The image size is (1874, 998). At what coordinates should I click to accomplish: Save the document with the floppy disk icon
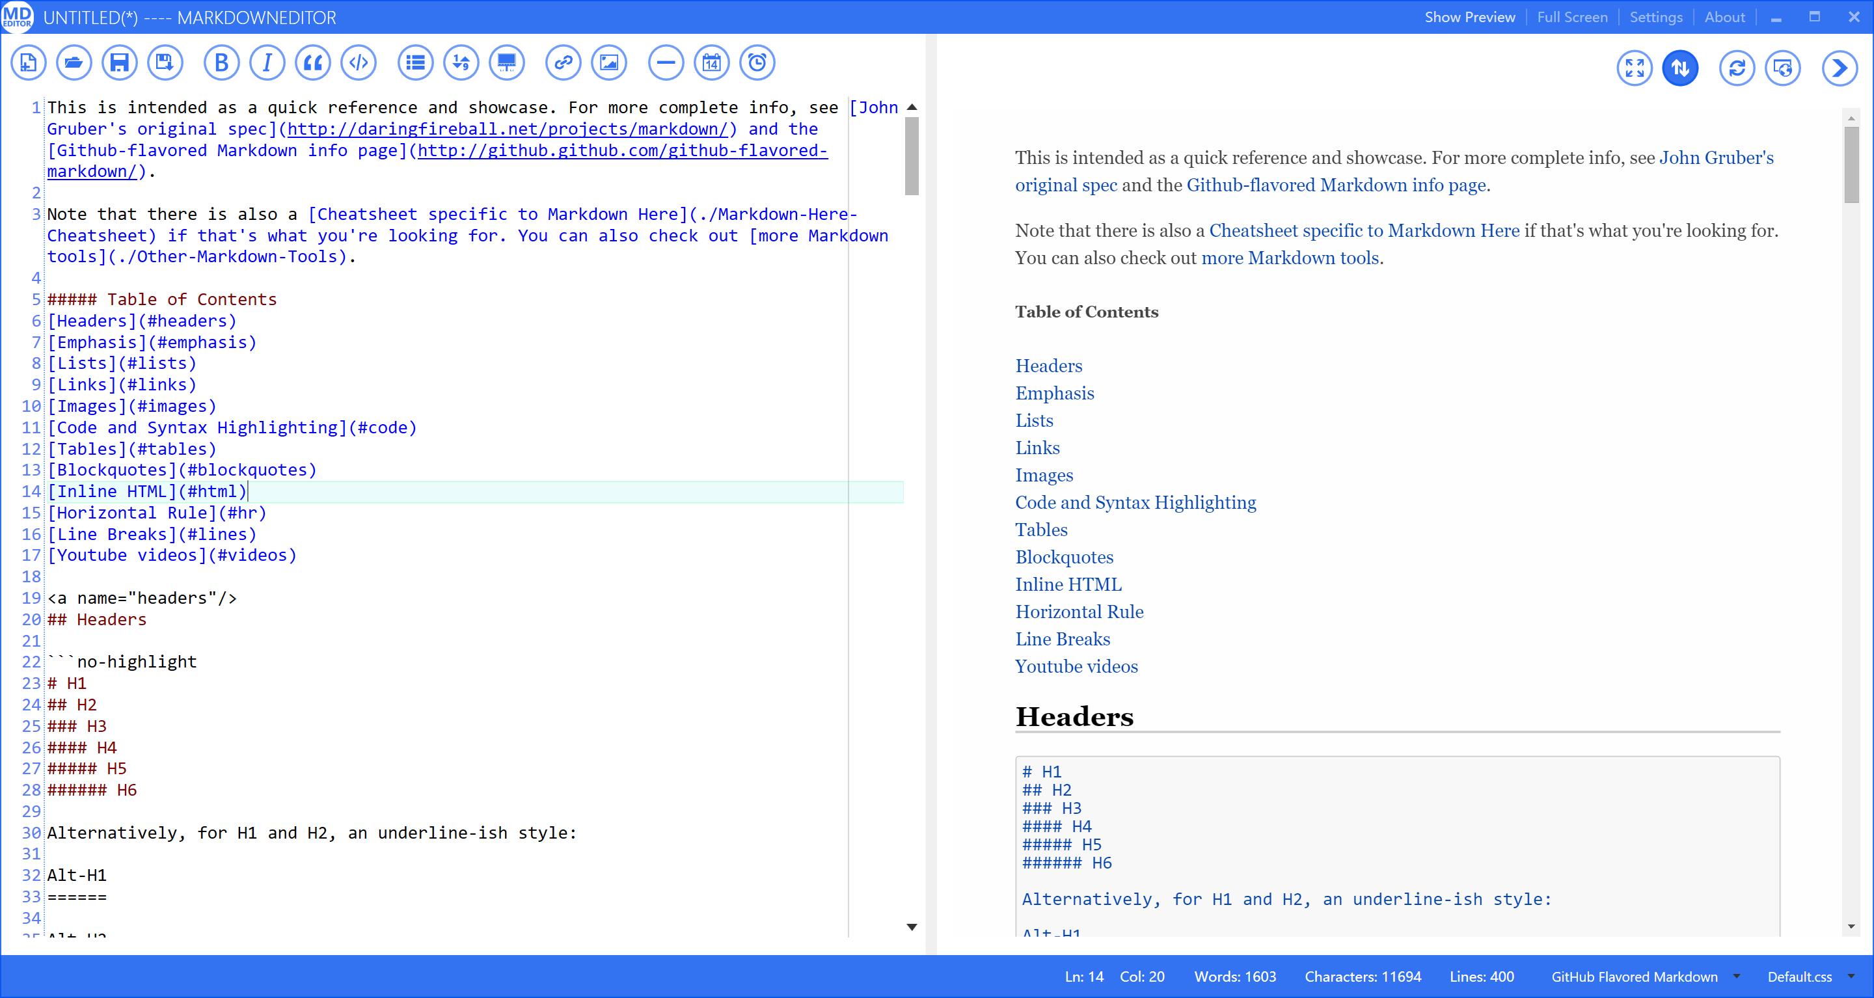[119, 62]
